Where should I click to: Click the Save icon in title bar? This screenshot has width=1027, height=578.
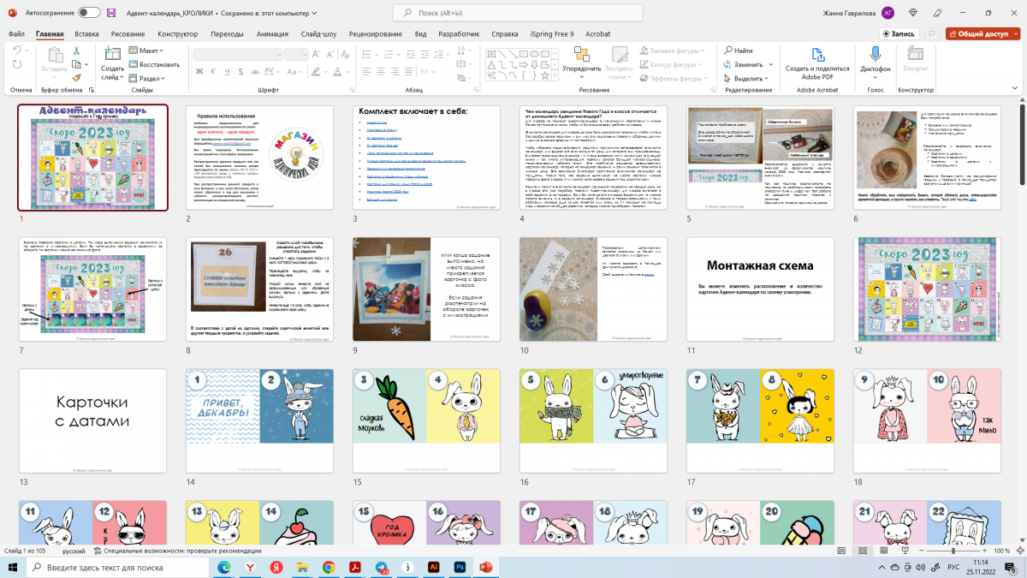pos(112,13)
